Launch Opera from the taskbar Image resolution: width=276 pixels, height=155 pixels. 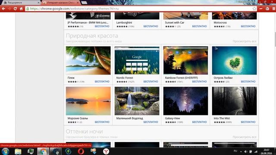pos(81,151)
